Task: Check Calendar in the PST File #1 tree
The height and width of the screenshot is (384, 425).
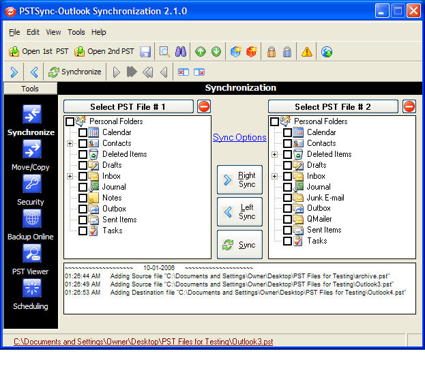Action: tap(83, 132)
